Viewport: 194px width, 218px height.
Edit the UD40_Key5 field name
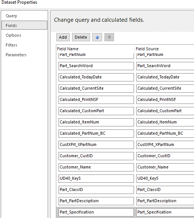(x=96, y=179)
